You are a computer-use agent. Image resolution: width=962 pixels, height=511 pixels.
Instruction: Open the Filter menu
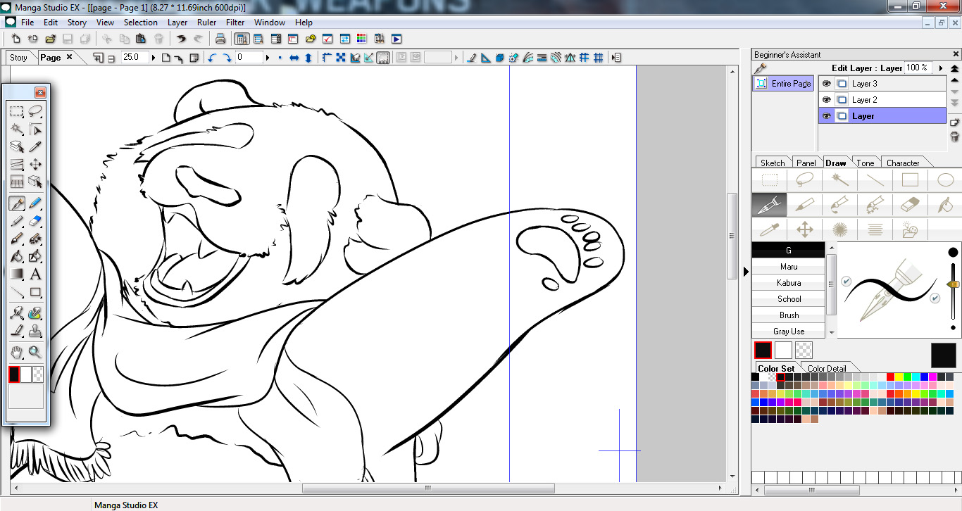(235, 23)
